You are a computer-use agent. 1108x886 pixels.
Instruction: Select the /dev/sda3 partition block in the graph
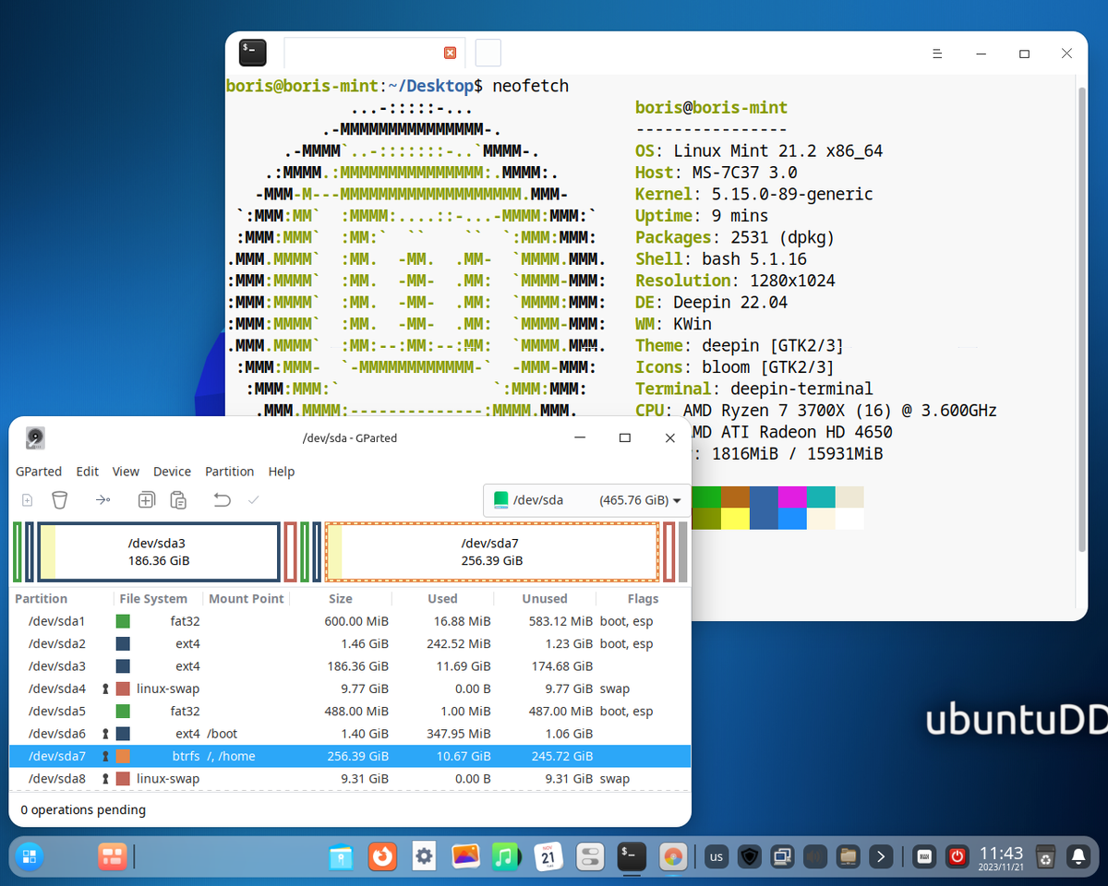click(148, 551)
